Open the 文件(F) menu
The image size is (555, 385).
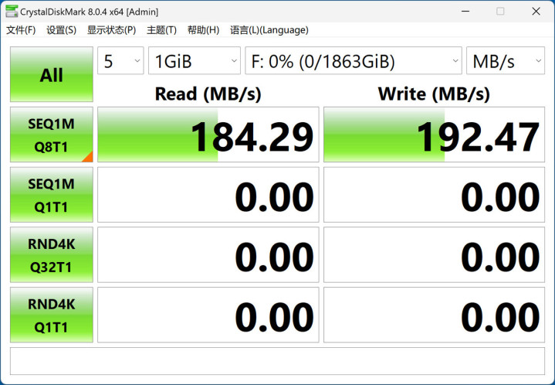(x=21, y=30)
